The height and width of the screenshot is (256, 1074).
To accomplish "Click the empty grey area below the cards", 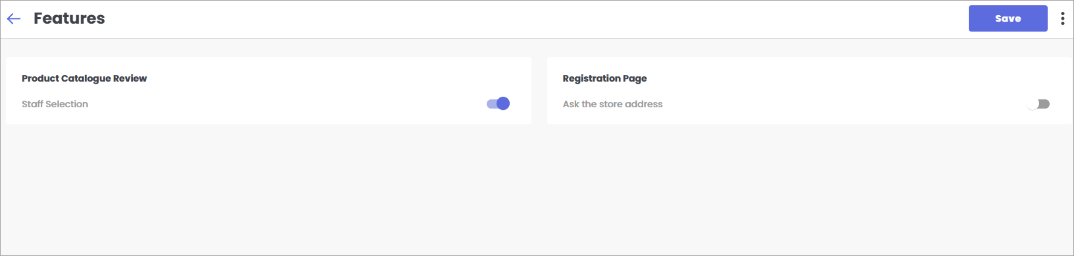I will [537, 190].
